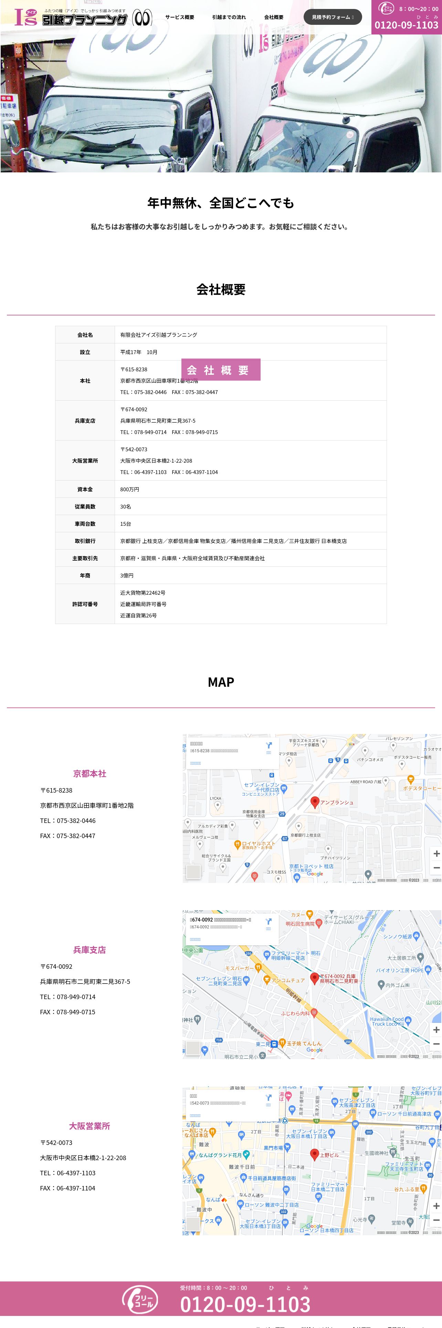Click the 玉子焼 てんしん restaurant pin
This screenshot has width=442, height=1328.
click(x=282, y=1044)
